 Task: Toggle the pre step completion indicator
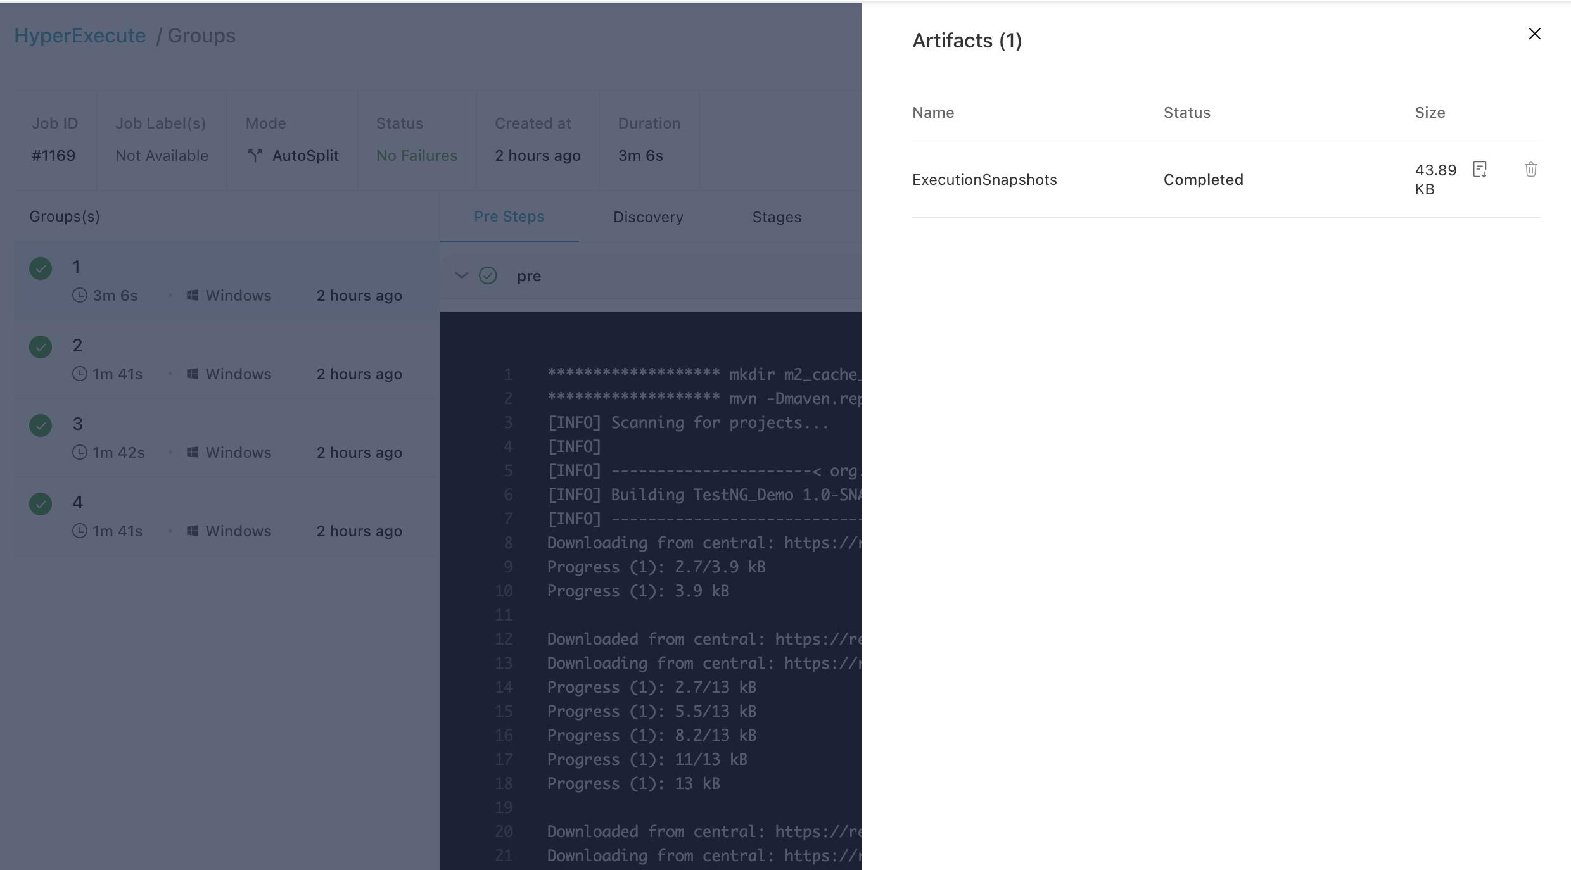(488, 275)
